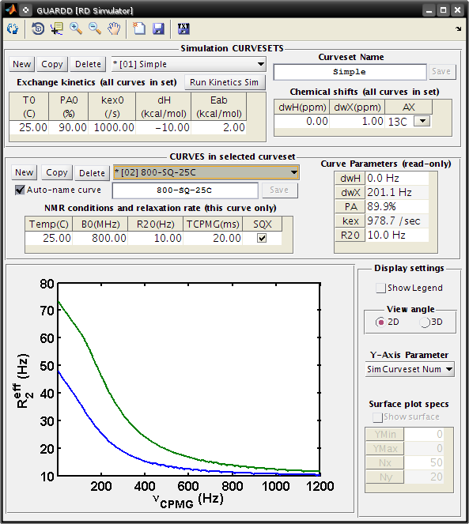The width and height of the screenshot is (469, 524).
Task: Click the dwX(ppm) cell value 1.00
Action: pos(357,121)
